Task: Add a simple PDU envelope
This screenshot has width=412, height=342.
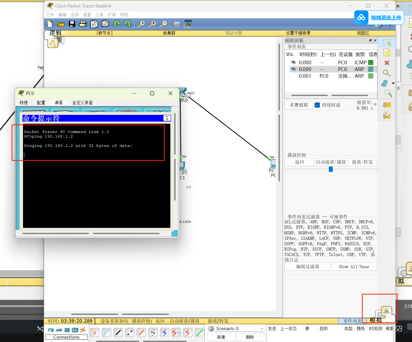Action: 387,105
